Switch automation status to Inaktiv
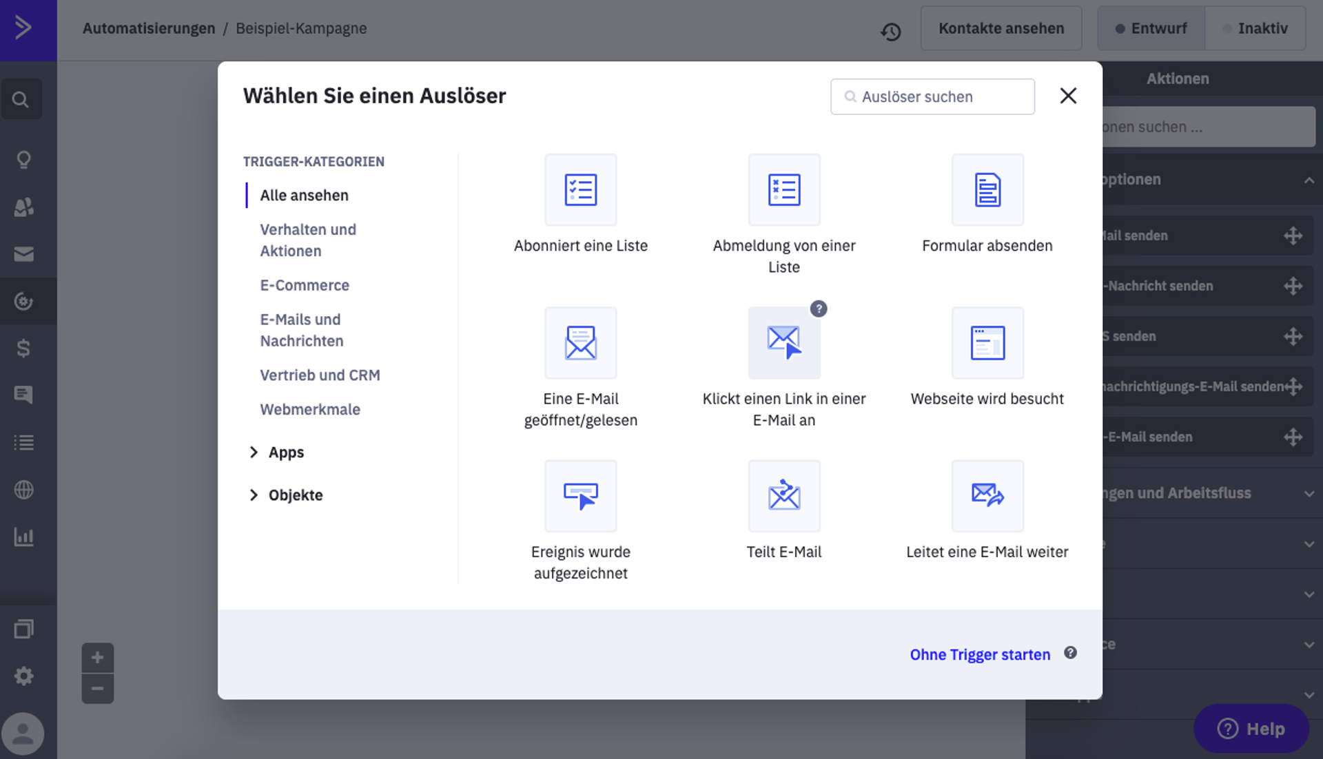1323x759 pixels. pyautogui.click(x=1255, y=28)
